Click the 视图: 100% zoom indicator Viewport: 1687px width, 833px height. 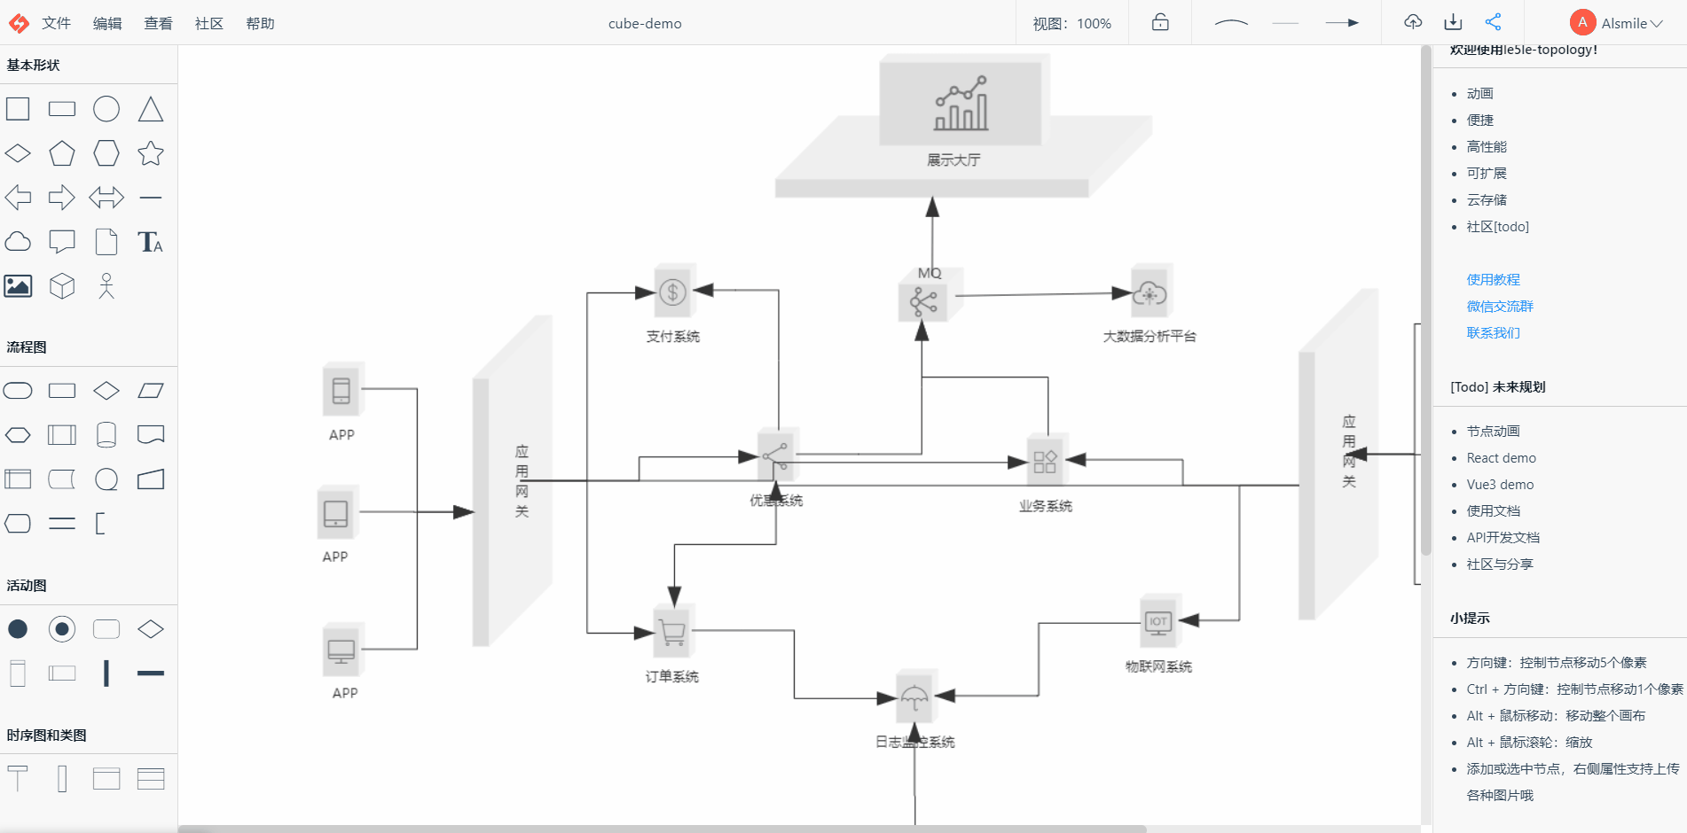coord(1071,24)
